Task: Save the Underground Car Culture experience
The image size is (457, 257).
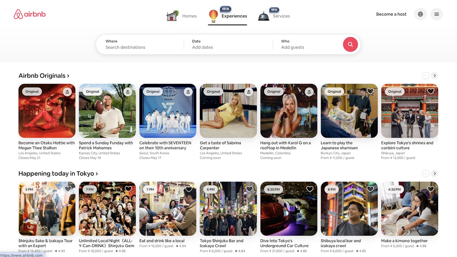Action: 310,189
